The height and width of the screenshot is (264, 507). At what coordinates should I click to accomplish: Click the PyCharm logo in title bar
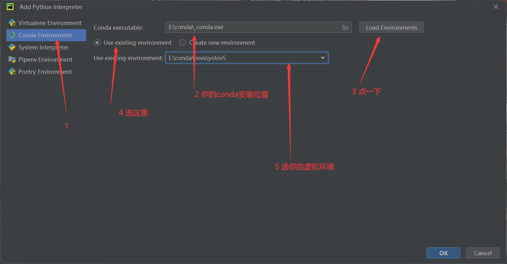coord(10,7)
